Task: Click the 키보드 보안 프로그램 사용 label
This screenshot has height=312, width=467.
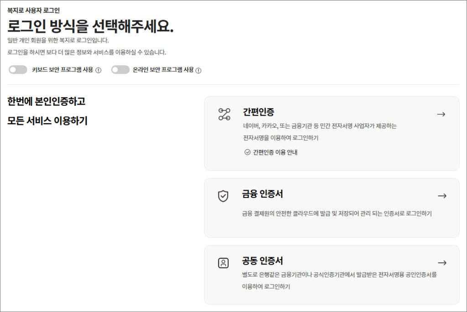Action: 62,70
